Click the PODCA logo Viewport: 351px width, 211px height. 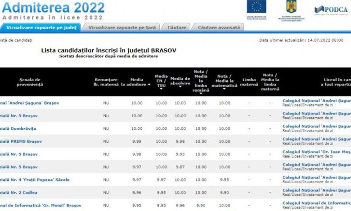(x=331, y=10)
